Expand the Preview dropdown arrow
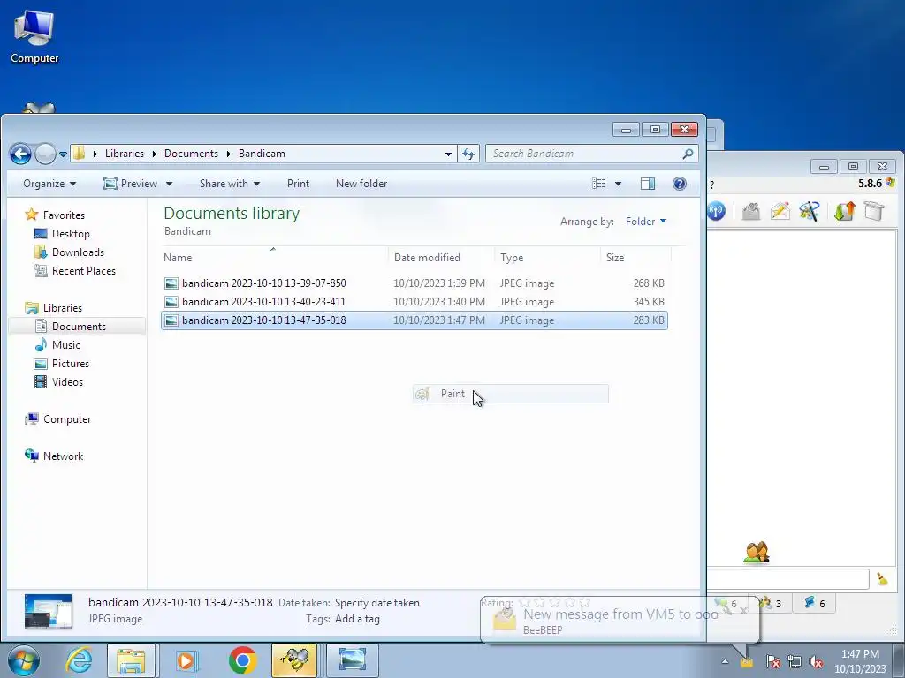 [x=169, y=184]
